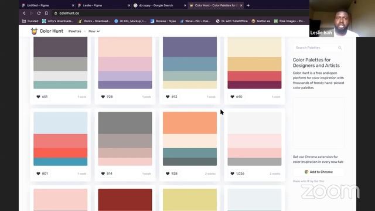
Task: Close the dj cuppy Google Search tab
Action: 185,5
